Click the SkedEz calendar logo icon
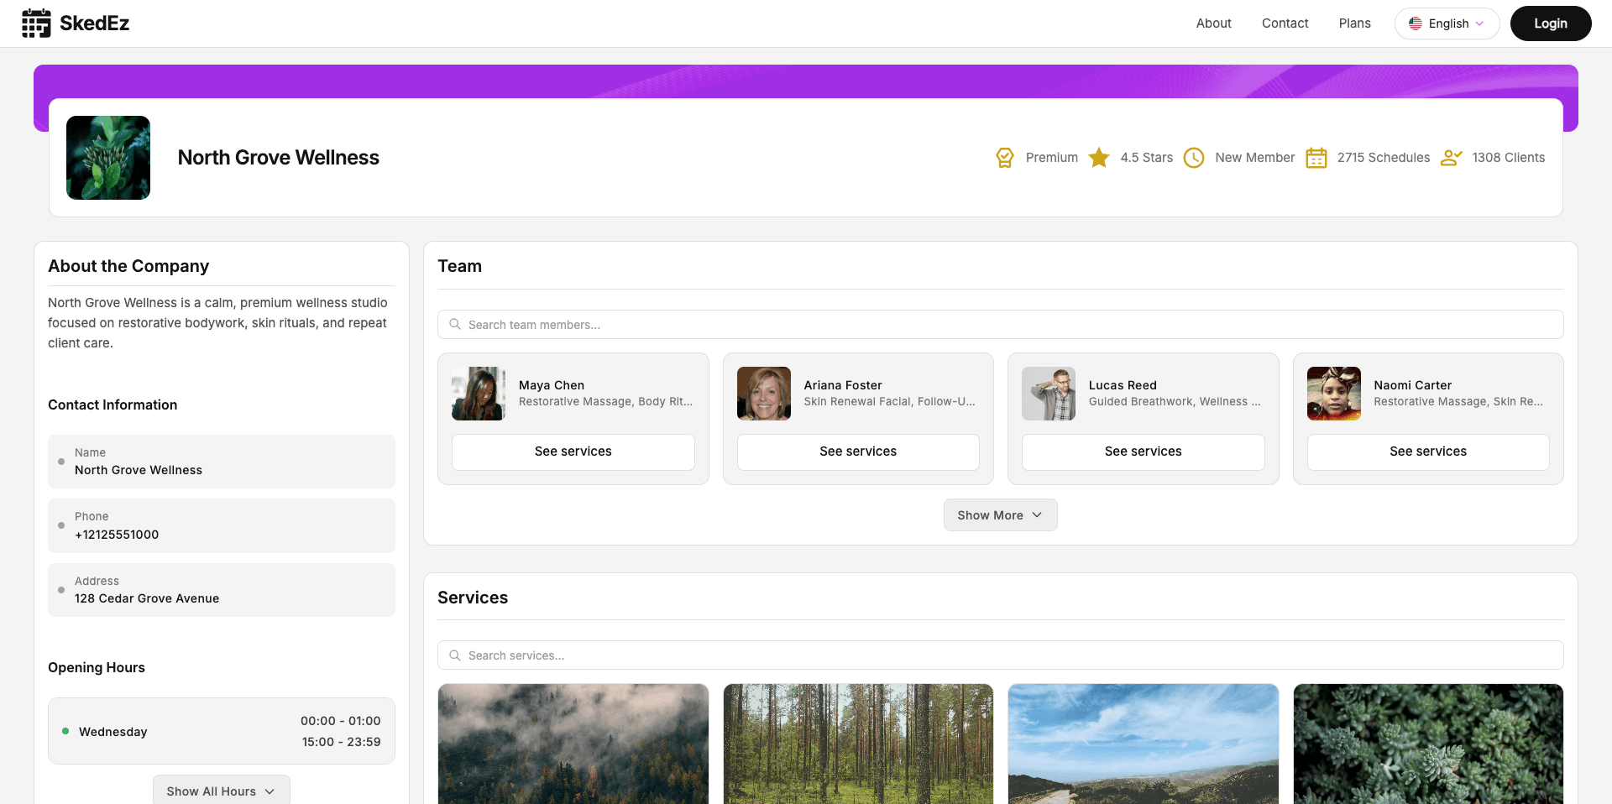This screenshot has height=804, width=1612. pyautogui.click(x=36, y=23)
